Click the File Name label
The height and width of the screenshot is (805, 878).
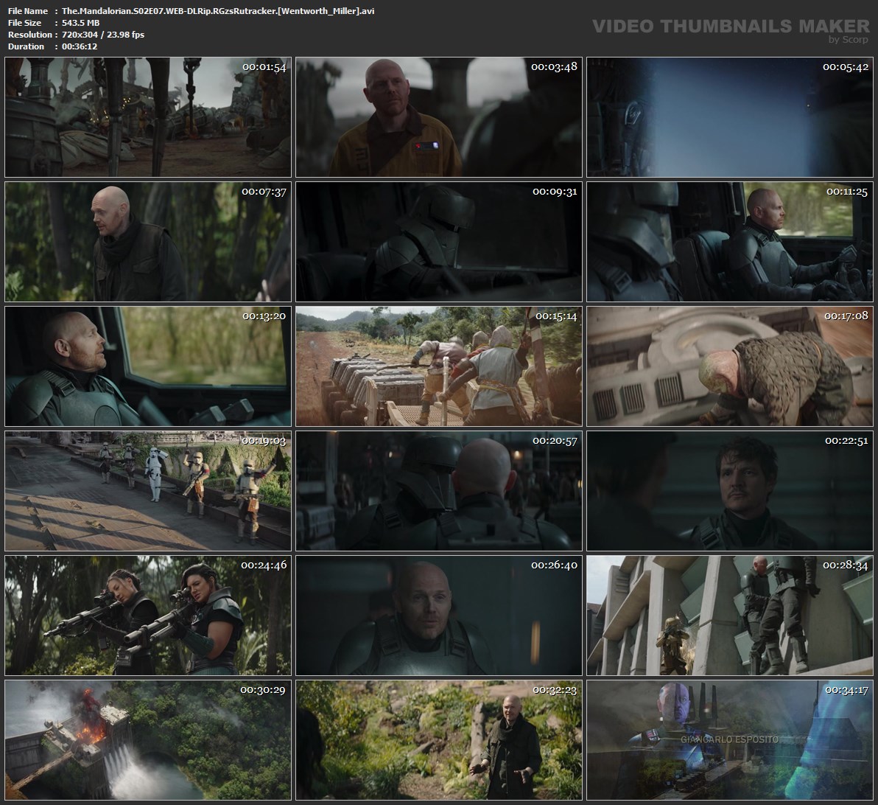pyautogui.click(x=28, y=11)
